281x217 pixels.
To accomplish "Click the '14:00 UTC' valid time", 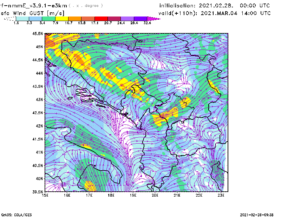I will [256, 13].
